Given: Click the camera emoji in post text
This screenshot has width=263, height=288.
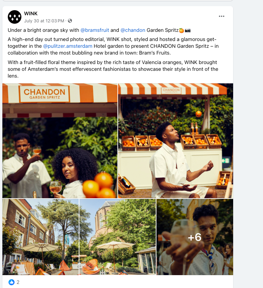Looking at the screenshot, I should [188, 30].
